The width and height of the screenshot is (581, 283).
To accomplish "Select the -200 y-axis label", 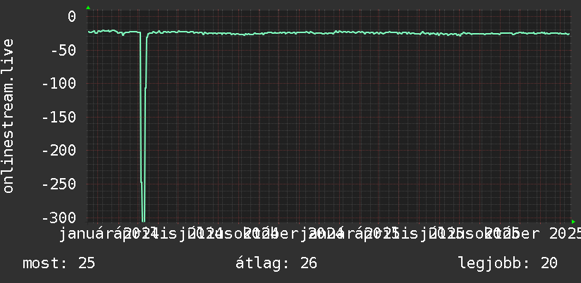I will [59, 151].
